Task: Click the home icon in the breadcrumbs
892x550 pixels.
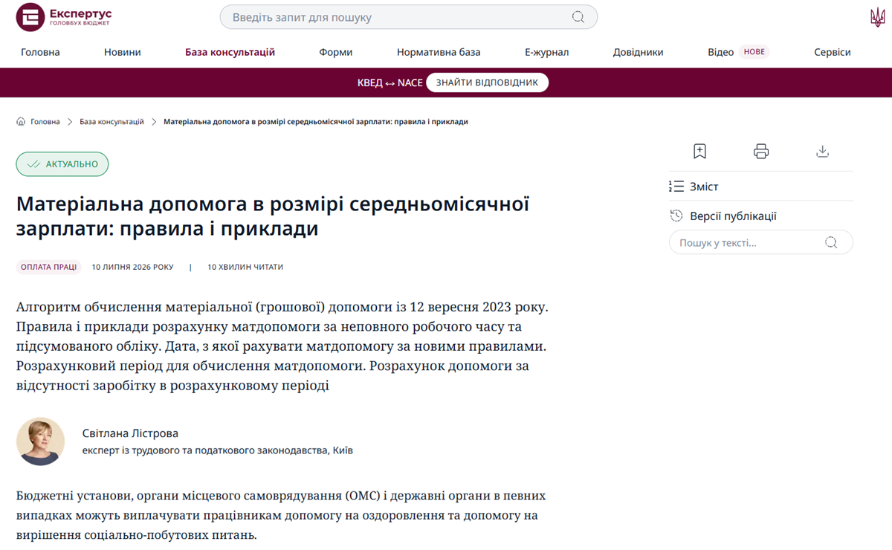Action: (x=21, y=121)
